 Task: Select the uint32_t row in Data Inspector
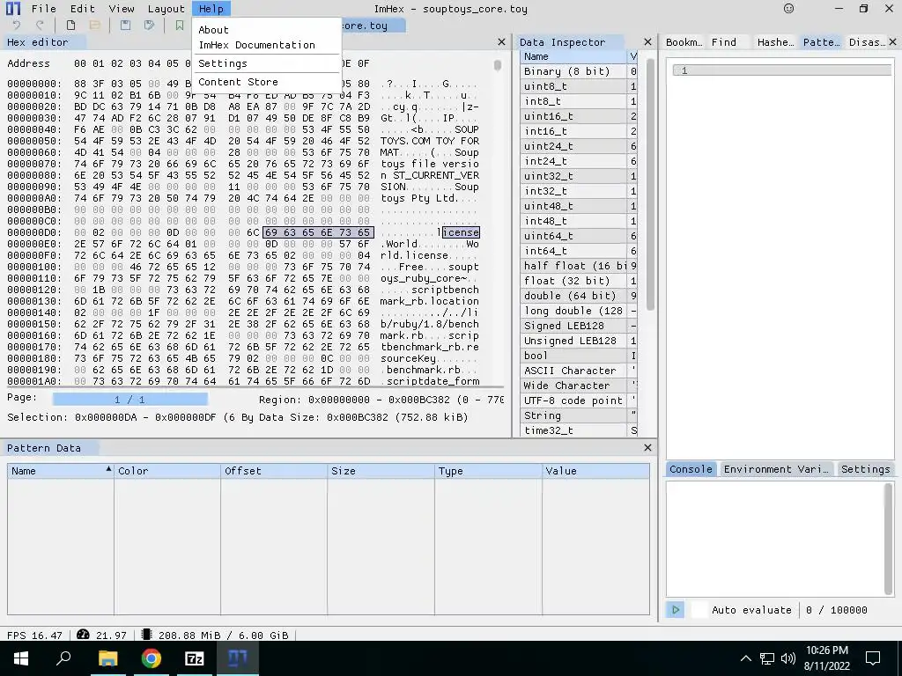tap(578, 176)
